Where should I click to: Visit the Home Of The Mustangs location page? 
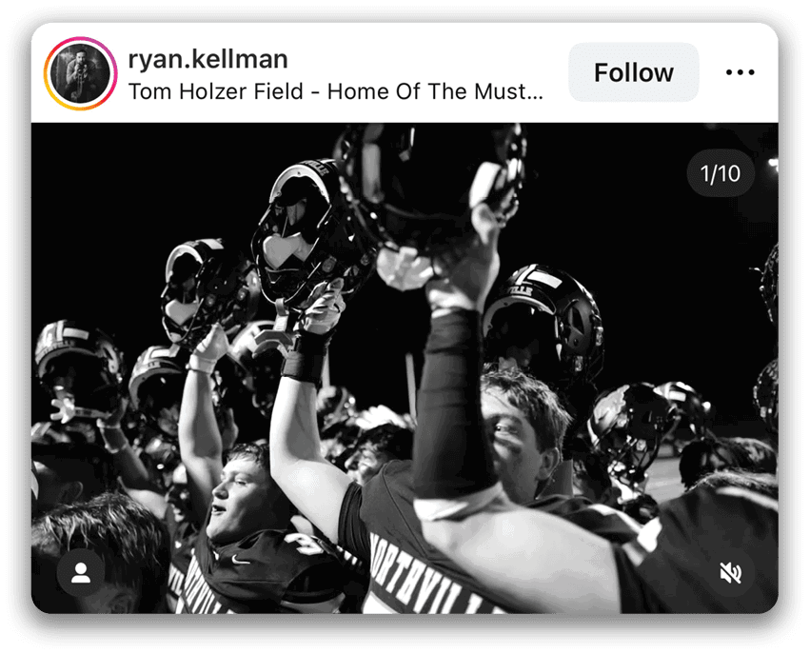coord(335,92)
